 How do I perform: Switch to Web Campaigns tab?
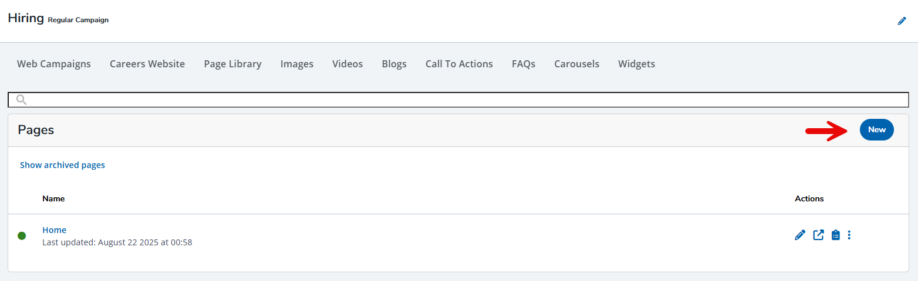pyautogui.click(x=54, y=64)
